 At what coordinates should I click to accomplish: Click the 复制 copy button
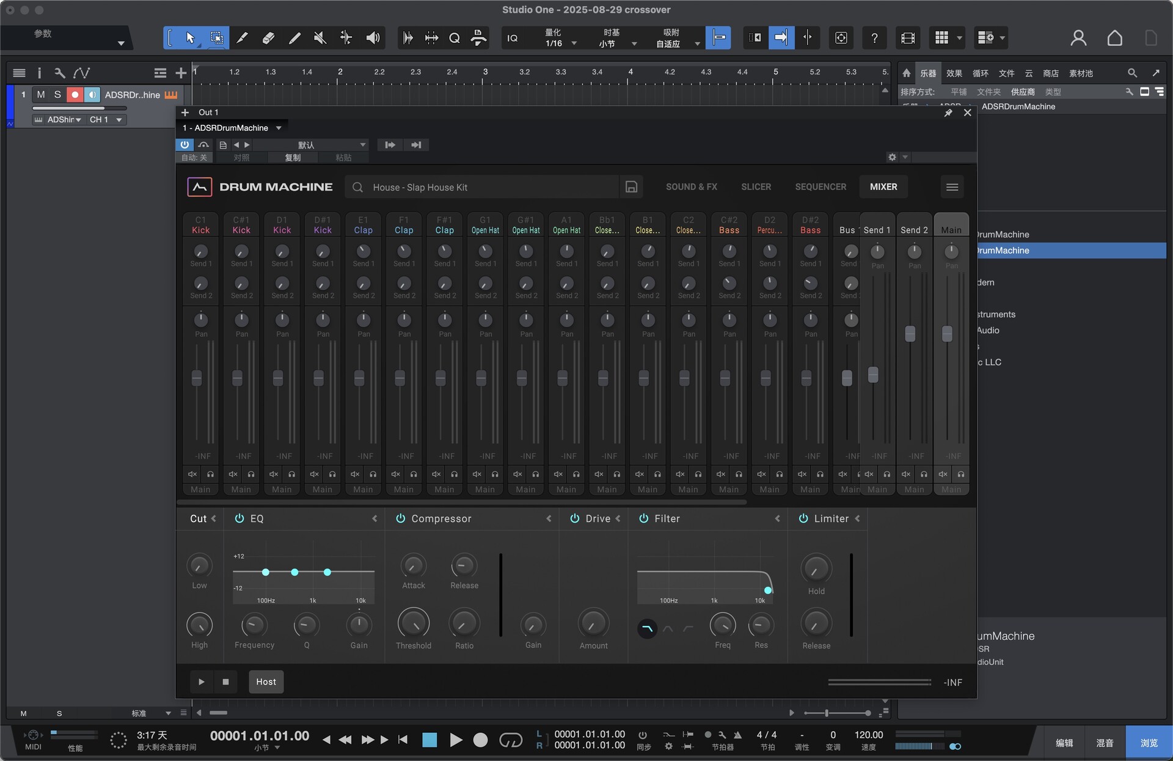(x=293, y=158)
